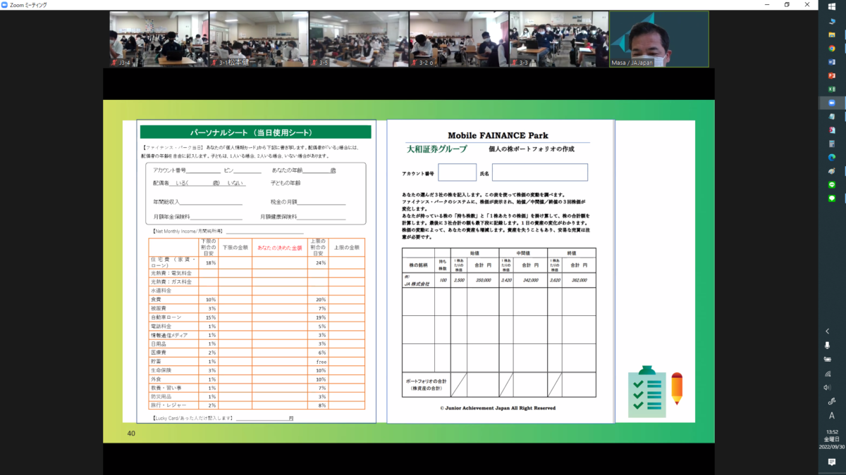Screen dimensions: 846x475
Task: Select the 3-5 participant video
Action: tap(358, 39)
